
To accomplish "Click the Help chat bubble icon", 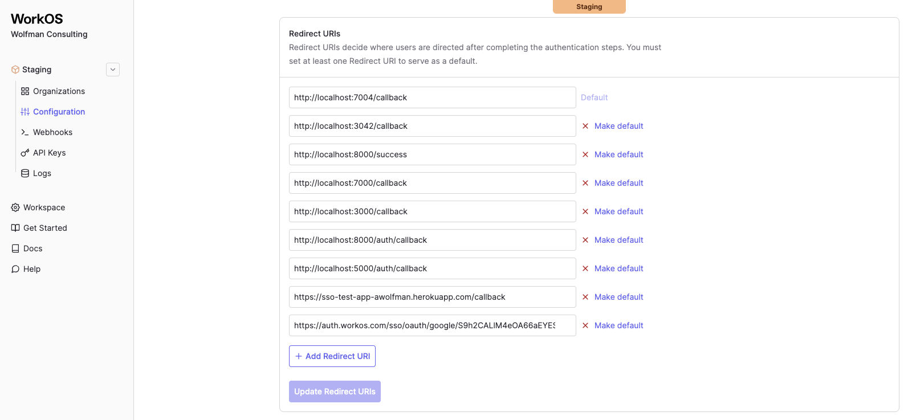I will (x=15, y=269).
